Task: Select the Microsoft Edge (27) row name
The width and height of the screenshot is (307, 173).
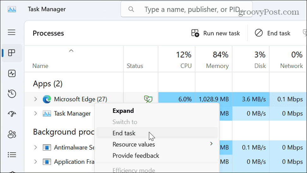Action: (80, 99)
